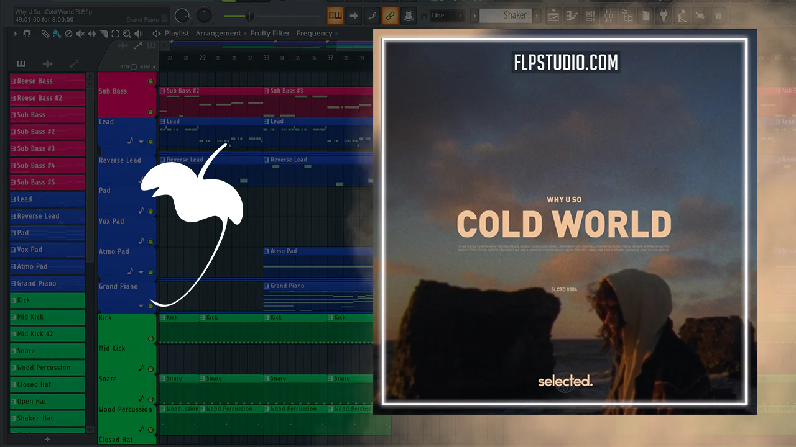Select the Draw pencil tool in playlist

point(45,34)
